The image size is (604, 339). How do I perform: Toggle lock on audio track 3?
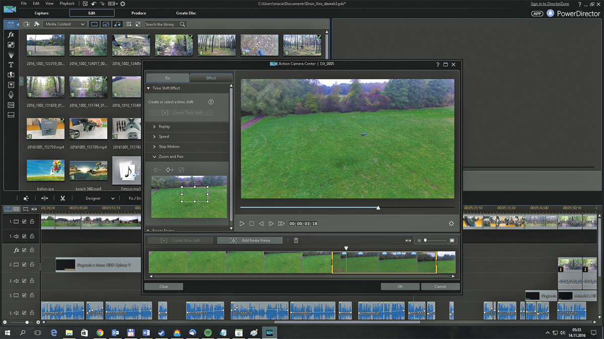click(32, 313)
